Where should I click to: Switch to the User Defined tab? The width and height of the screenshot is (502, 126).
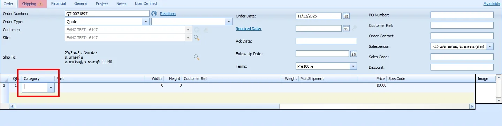[146, 3]
